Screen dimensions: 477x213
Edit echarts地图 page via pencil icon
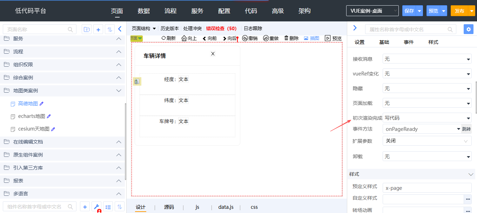(49, 116)
